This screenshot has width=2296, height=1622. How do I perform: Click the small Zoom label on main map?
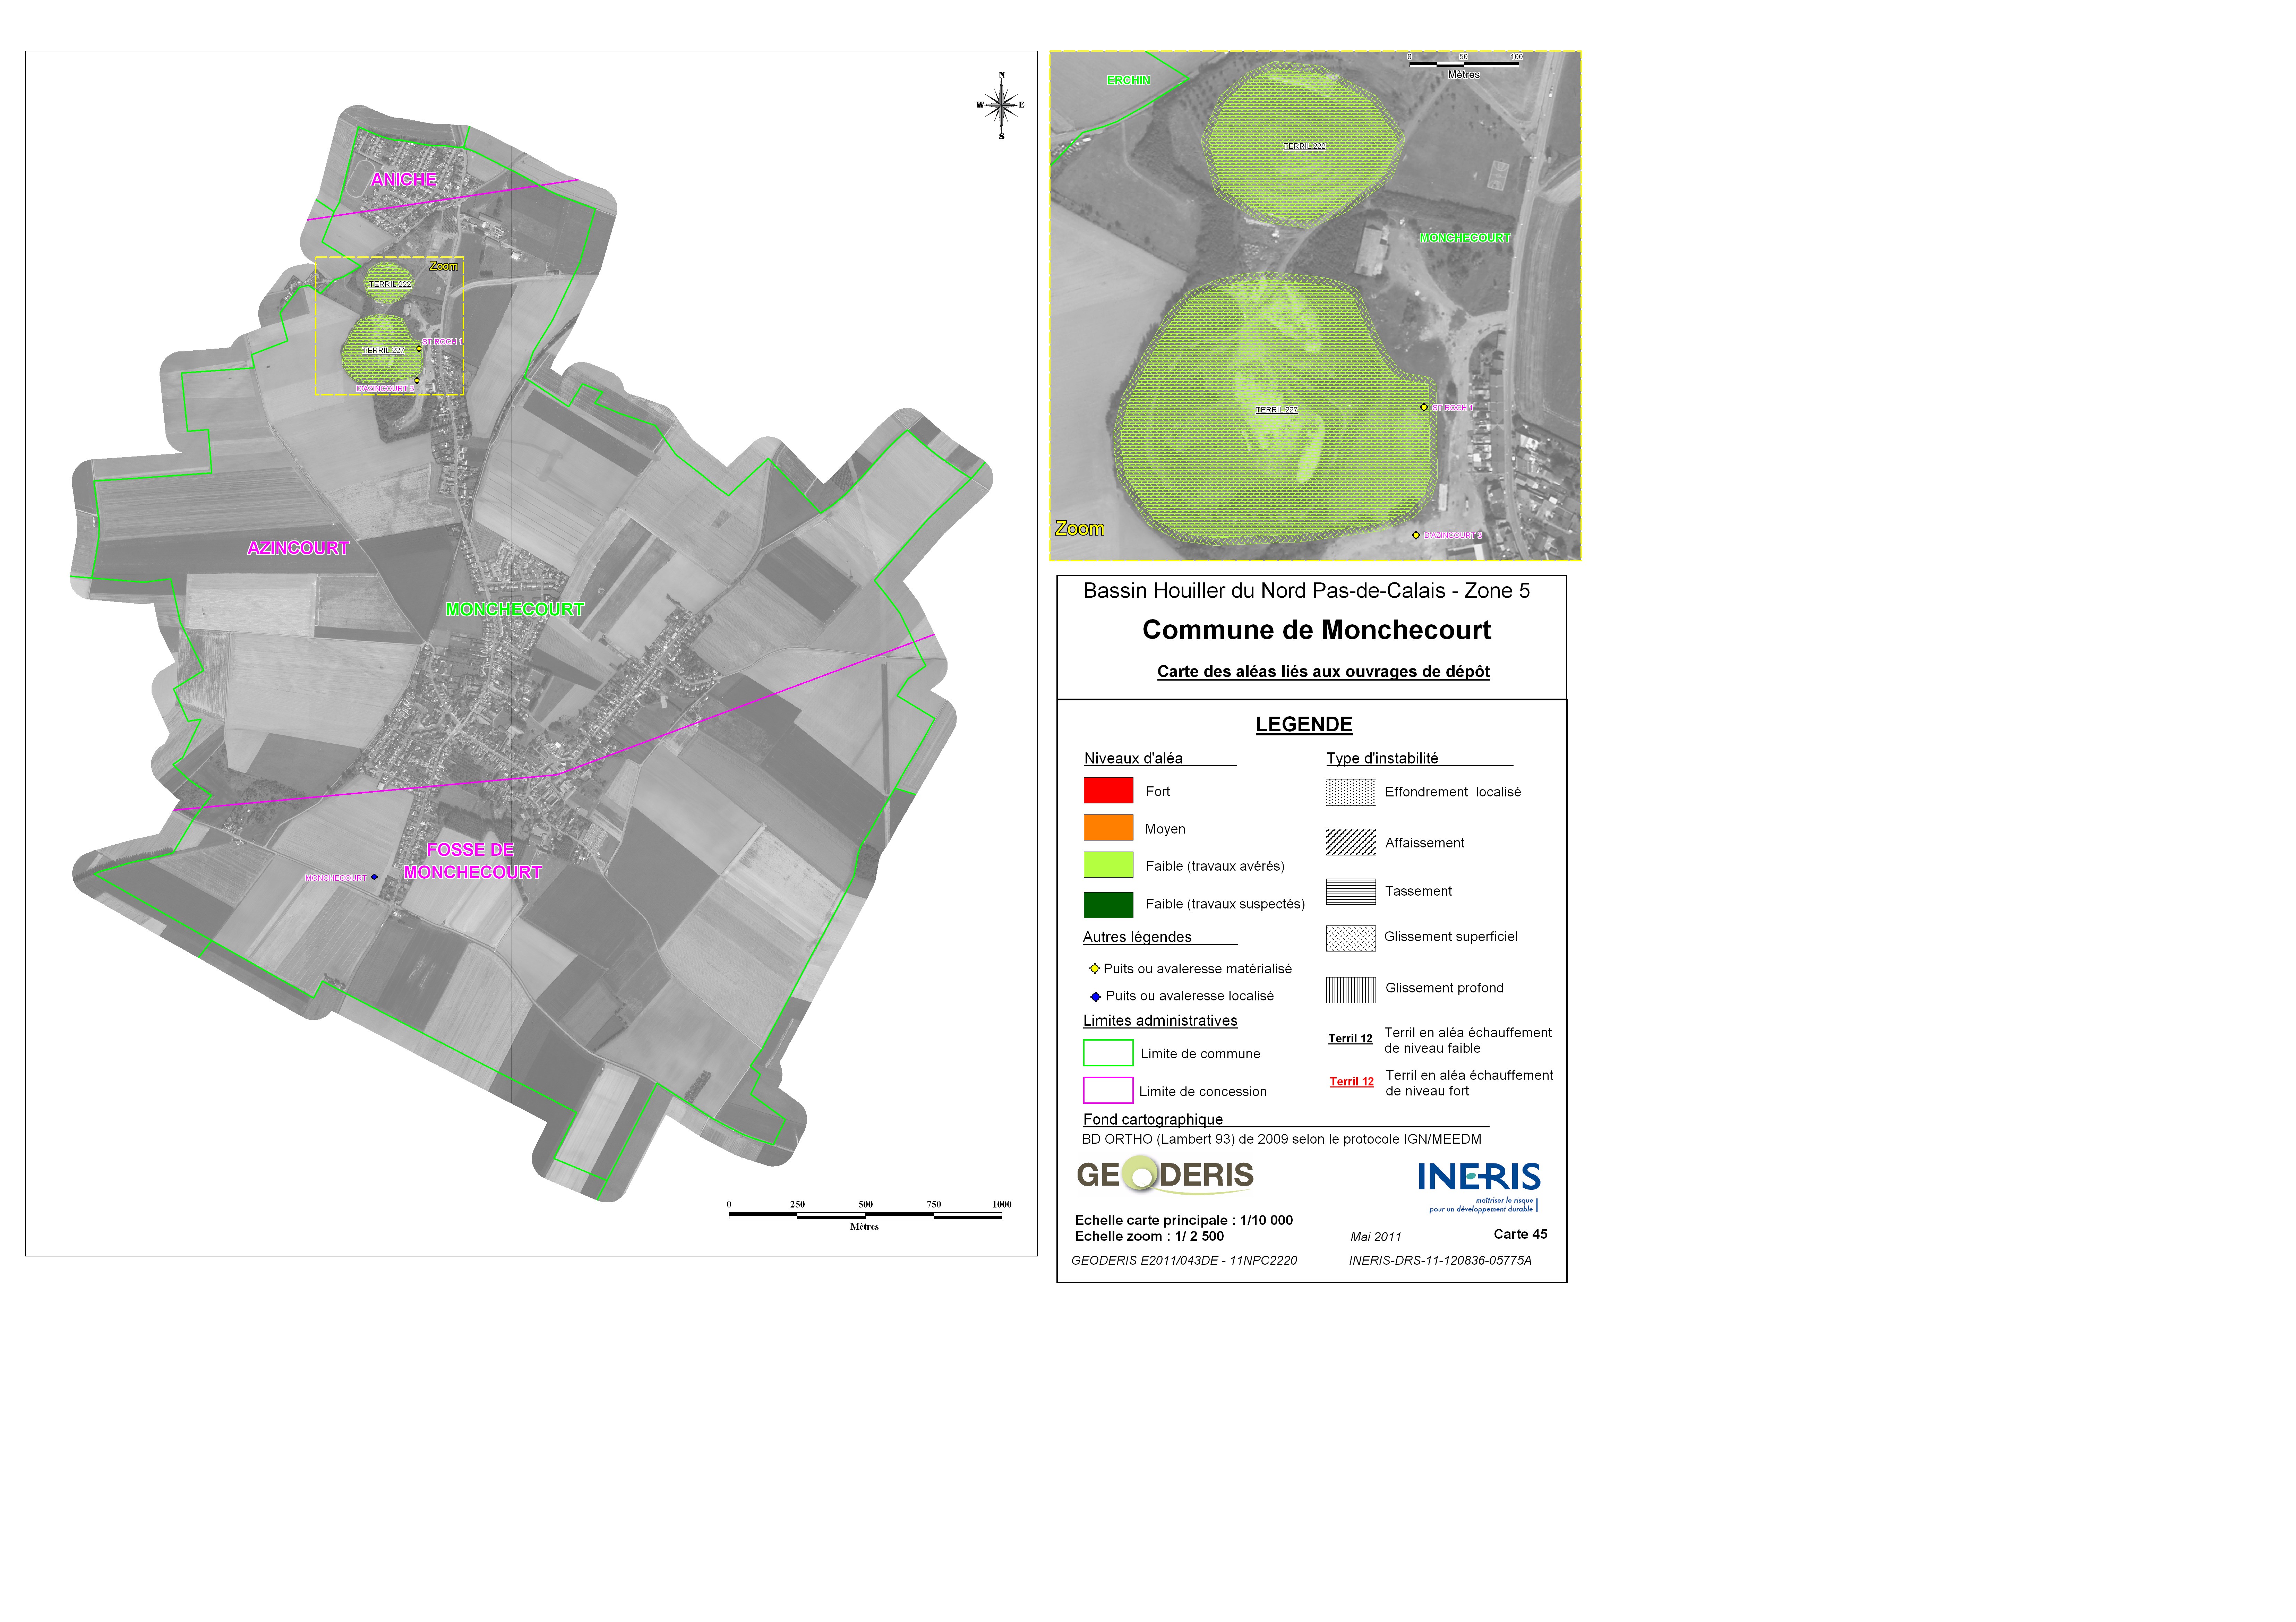(x=444, y=266)
